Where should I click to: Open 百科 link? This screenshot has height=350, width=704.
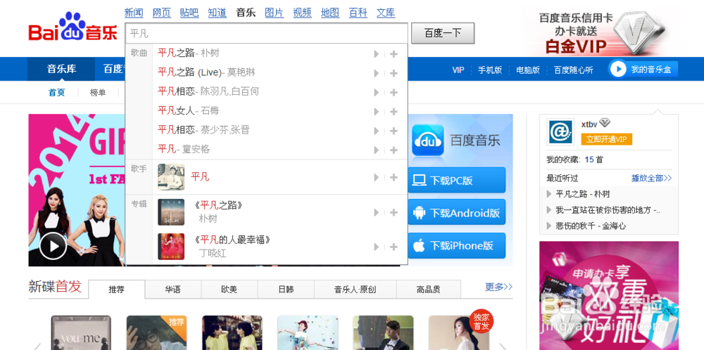click(x=358, y=13)
